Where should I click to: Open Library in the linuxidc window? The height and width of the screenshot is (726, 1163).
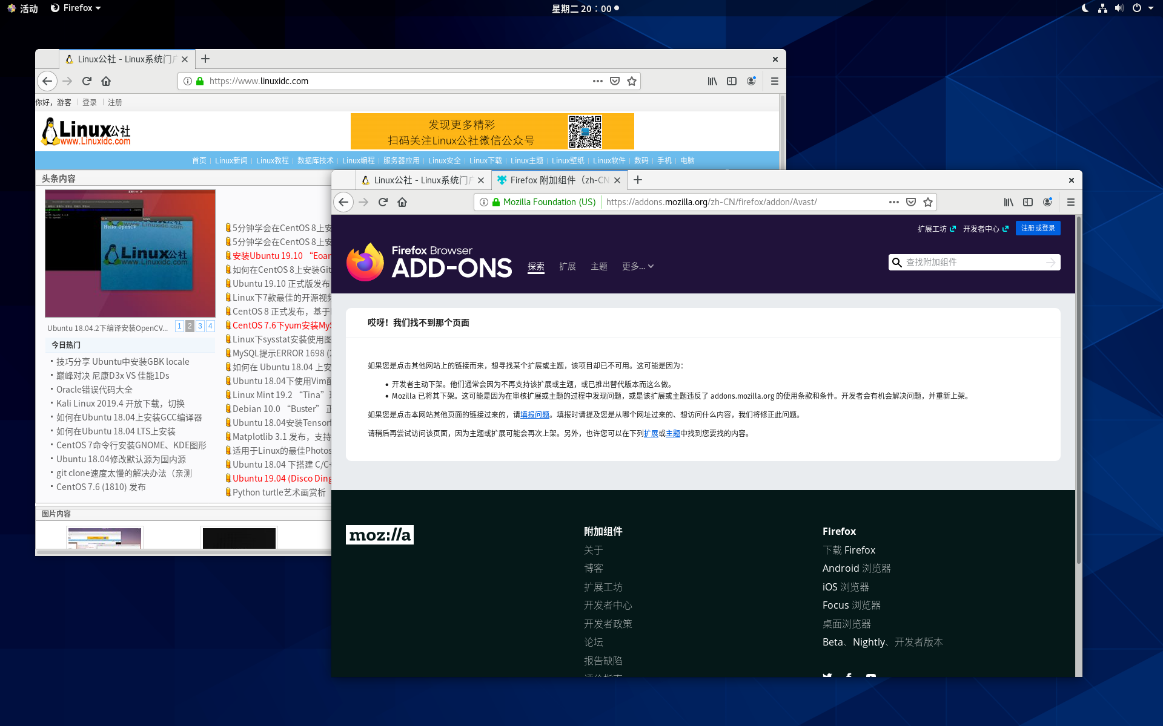(712, 81)
